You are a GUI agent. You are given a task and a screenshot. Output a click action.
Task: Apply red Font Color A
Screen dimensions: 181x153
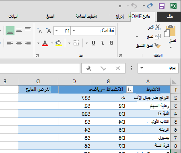coord(45,43)
